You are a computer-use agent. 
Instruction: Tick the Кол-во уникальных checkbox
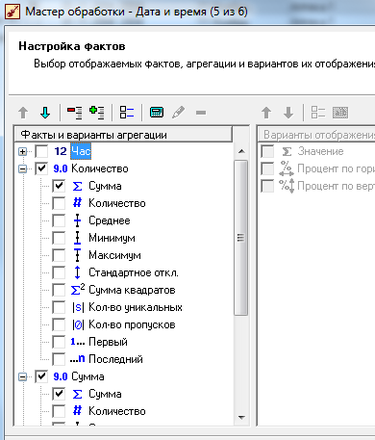[x=59, y=307]
